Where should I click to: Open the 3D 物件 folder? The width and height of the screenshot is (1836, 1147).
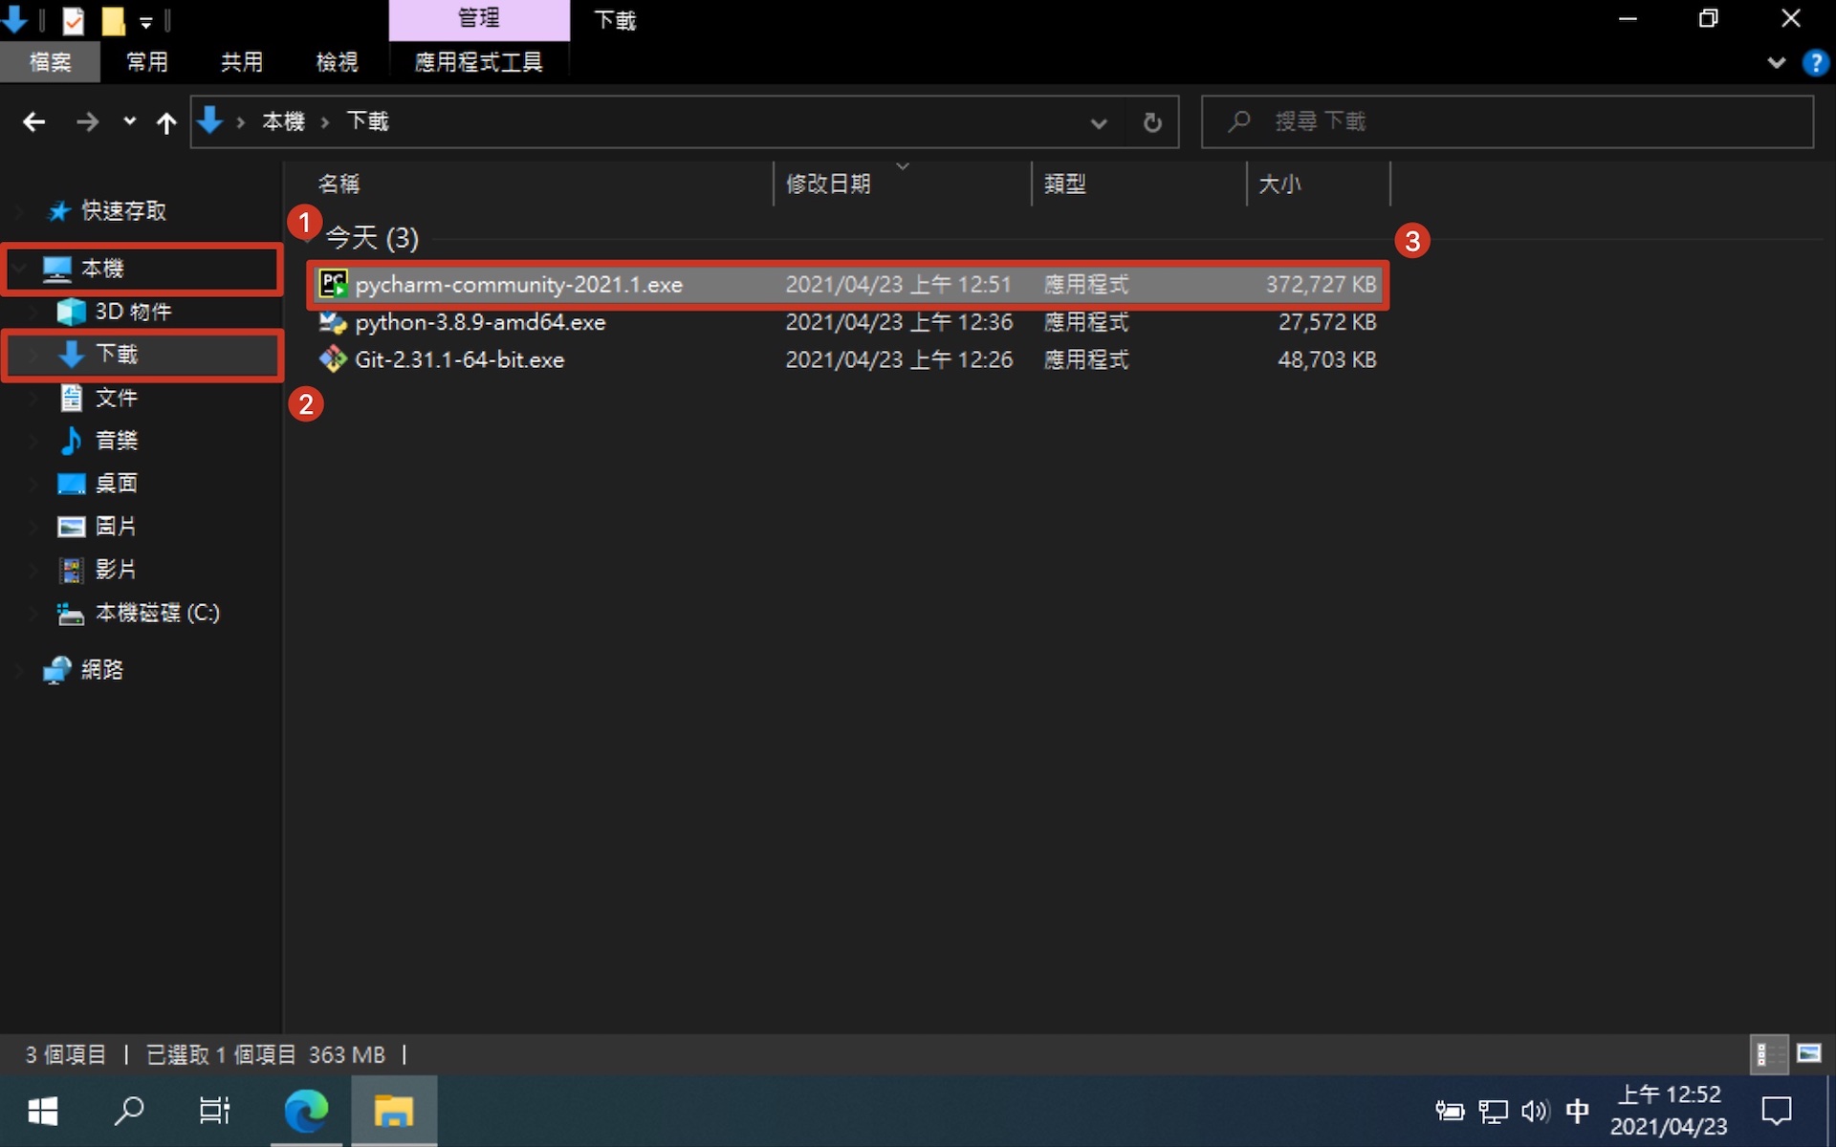click(x=133, y=312)
